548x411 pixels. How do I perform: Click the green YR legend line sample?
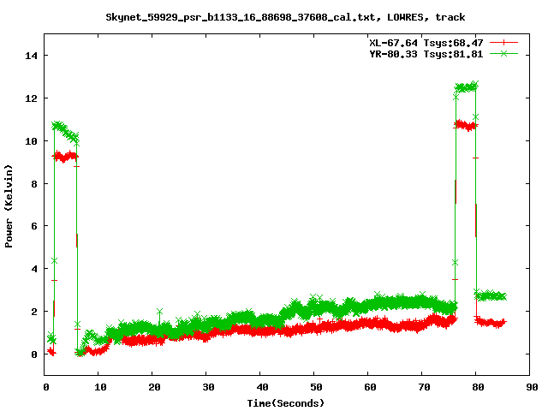503,53
